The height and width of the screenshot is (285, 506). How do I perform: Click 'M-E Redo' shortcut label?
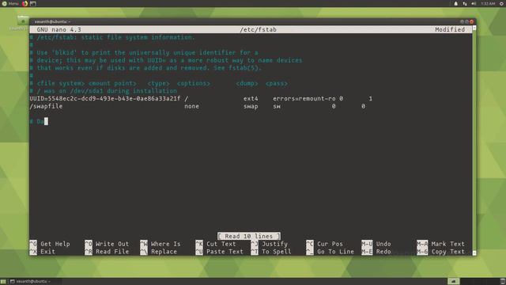(376, 252)
